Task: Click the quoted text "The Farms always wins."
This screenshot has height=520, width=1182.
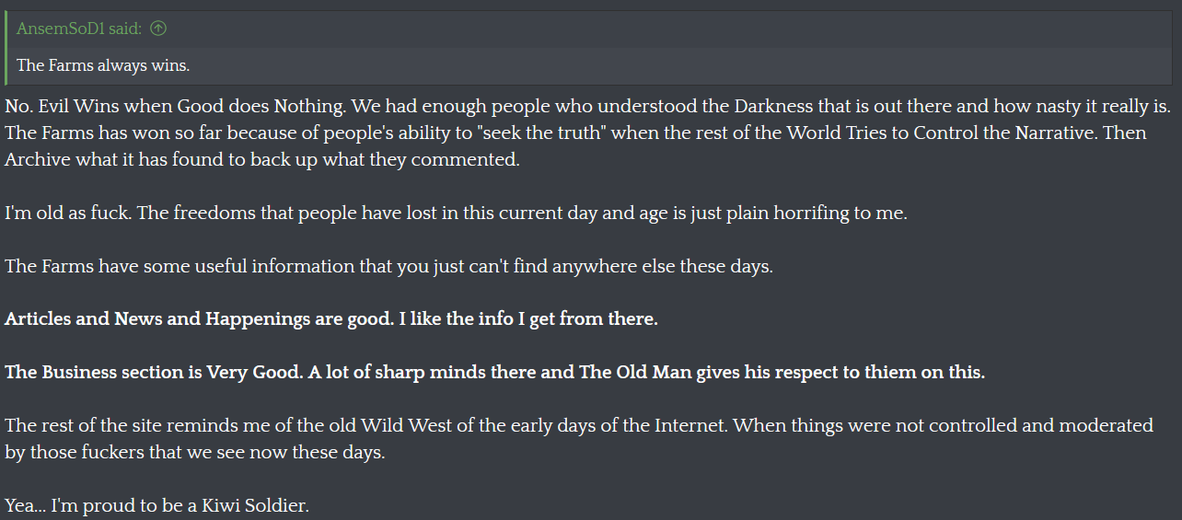Action: [x=103, y=65]
